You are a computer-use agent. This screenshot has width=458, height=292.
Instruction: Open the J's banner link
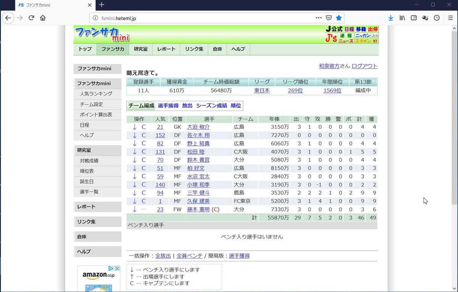[x=331, y=38]
